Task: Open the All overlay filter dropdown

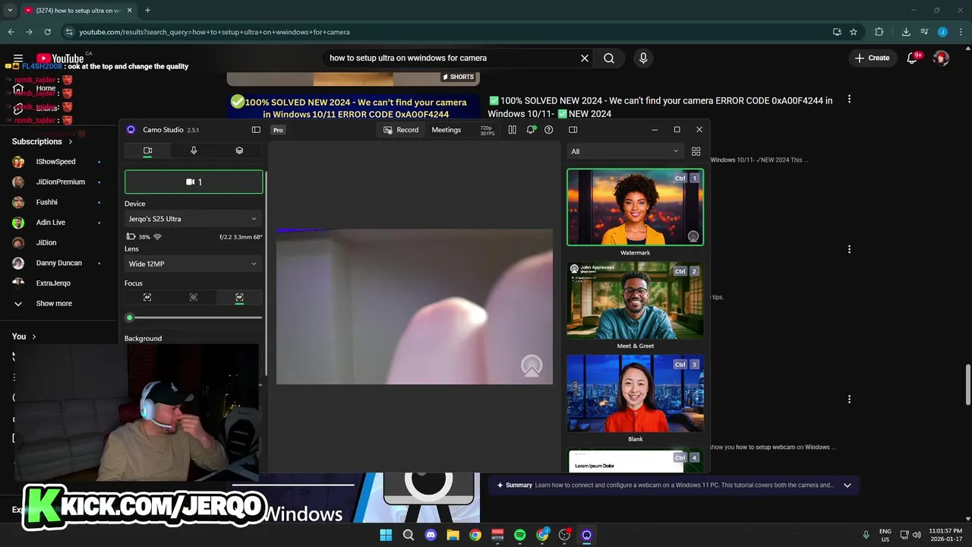Action: coord(625,151)
